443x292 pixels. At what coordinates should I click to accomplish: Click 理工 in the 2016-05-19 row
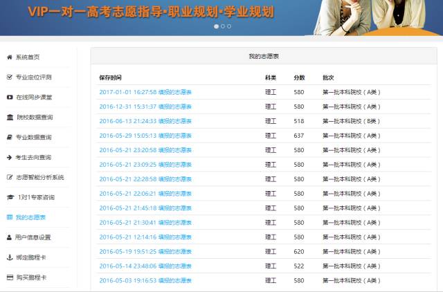pyautogui.click(x=271, y=252)
